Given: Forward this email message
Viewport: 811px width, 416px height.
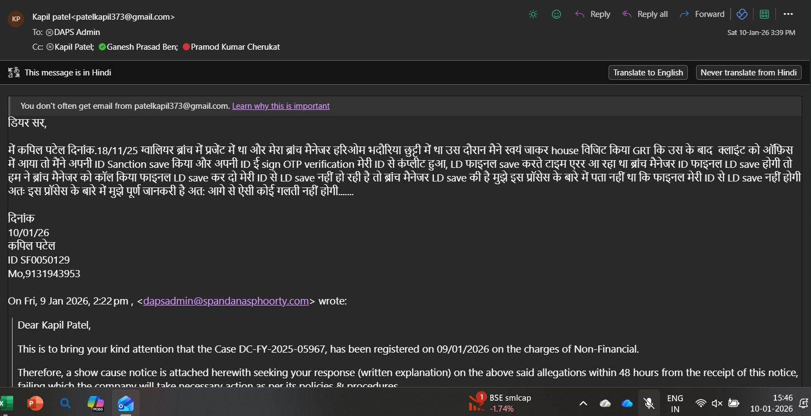Looking at the screenshot, I should point(702,14).
